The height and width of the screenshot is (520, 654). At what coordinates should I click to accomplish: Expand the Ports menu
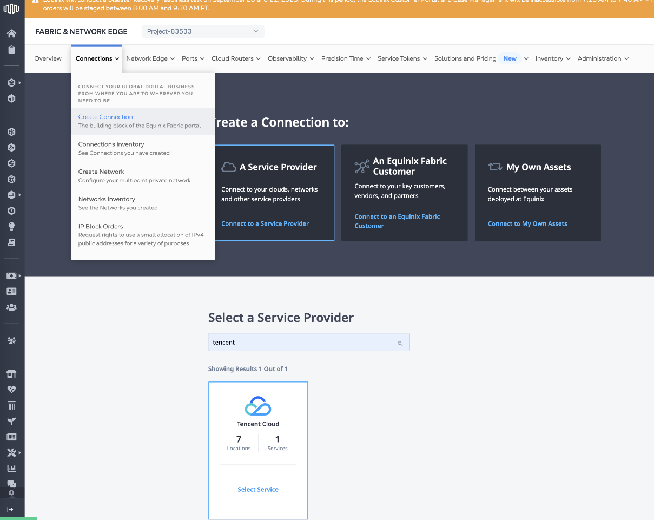point(193,58)
